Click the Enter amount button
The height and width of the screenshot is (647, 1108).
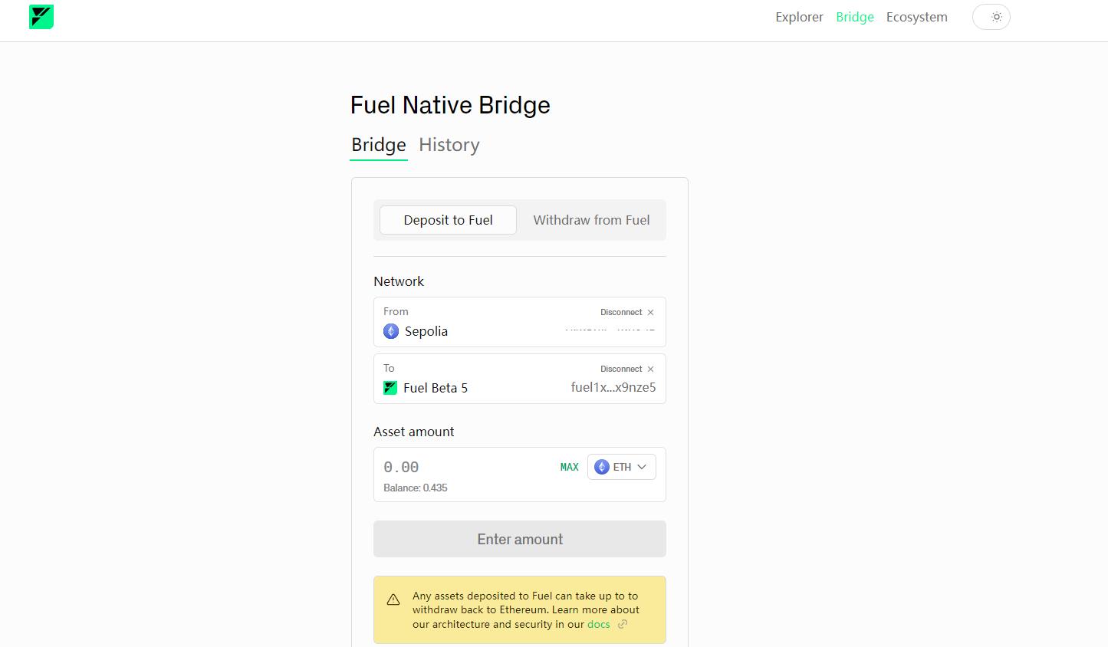coord(520,539)
